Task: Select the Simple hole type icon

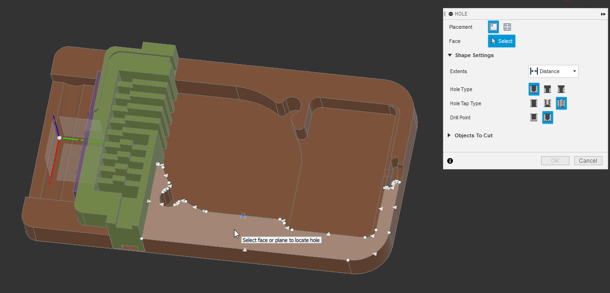Action: [x=534, y=89]
